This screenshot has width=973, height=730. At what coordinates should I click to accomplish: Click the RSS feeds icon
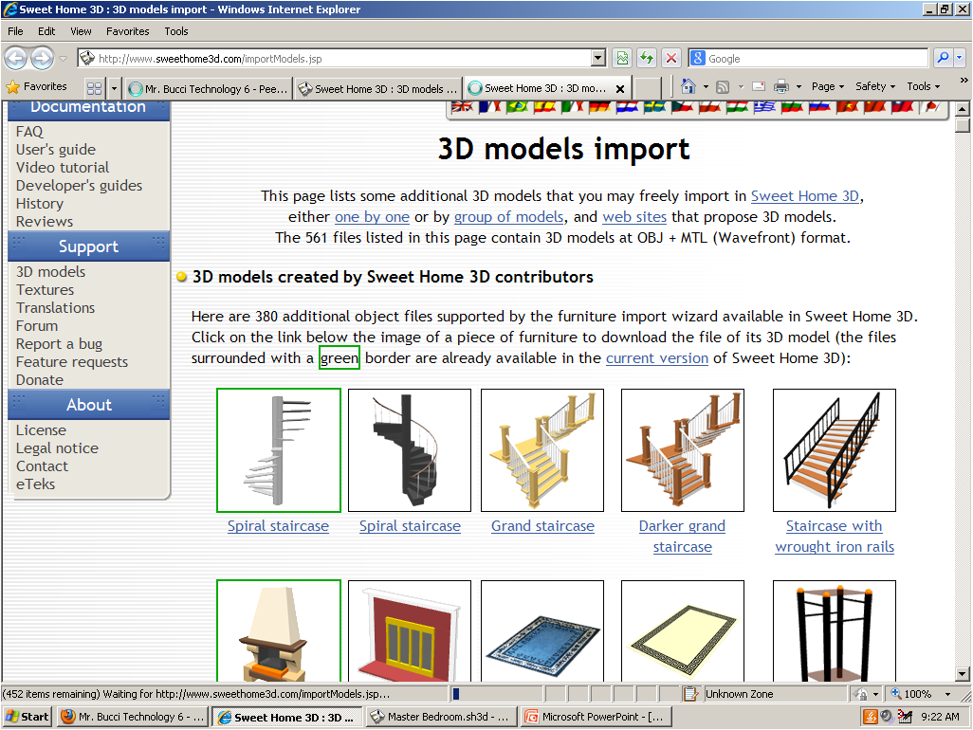click(723, 87)
